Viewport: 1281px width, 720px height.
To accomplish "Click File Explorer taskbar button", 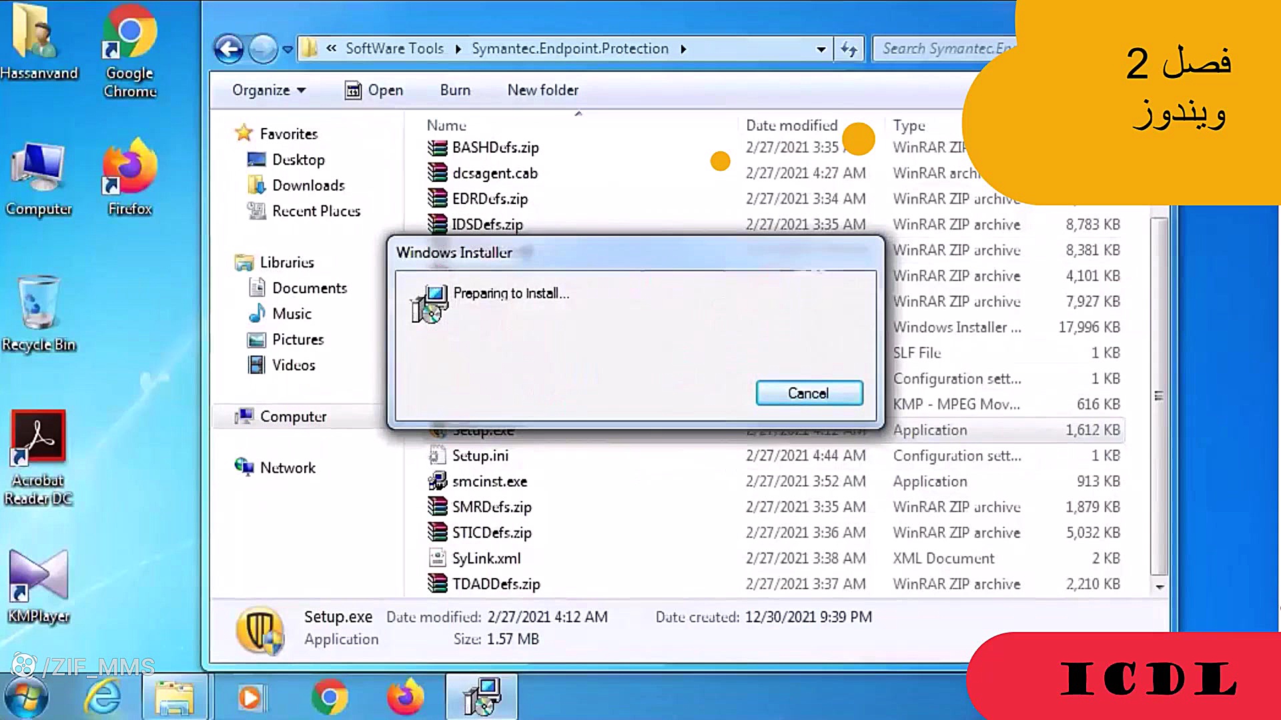I will pyautogui.click(x=175, y=697).
